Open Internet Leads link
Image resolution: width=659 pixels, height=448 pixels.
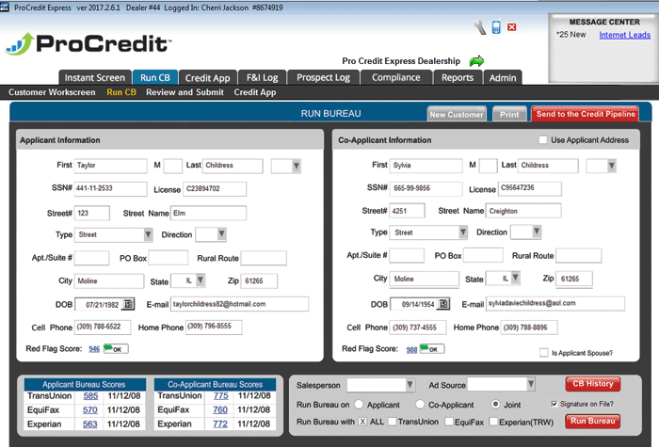click(x=624, y=35)
